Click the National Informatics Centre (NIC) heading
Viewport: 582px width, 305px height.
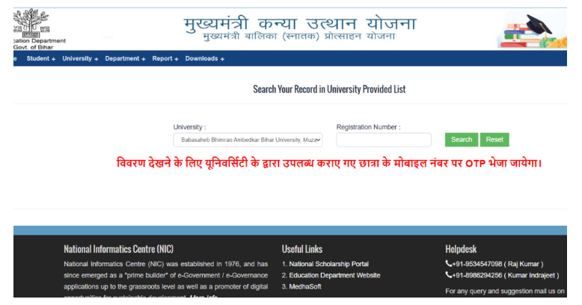118,249
